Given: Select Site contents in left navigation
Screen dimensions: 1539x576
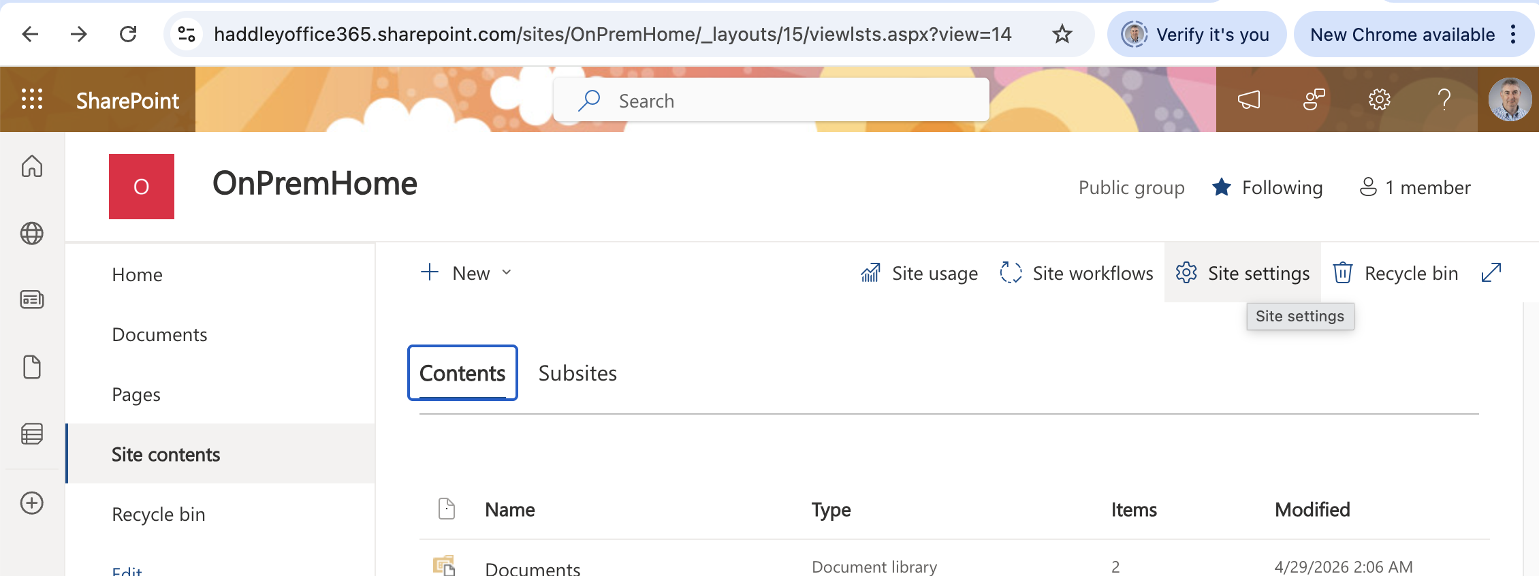Looking at the screenshot, I should 221,454.
